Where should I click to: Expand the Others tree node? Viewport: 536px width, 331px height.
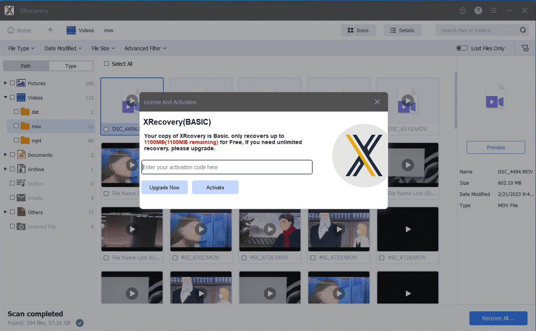click(5, 212)
